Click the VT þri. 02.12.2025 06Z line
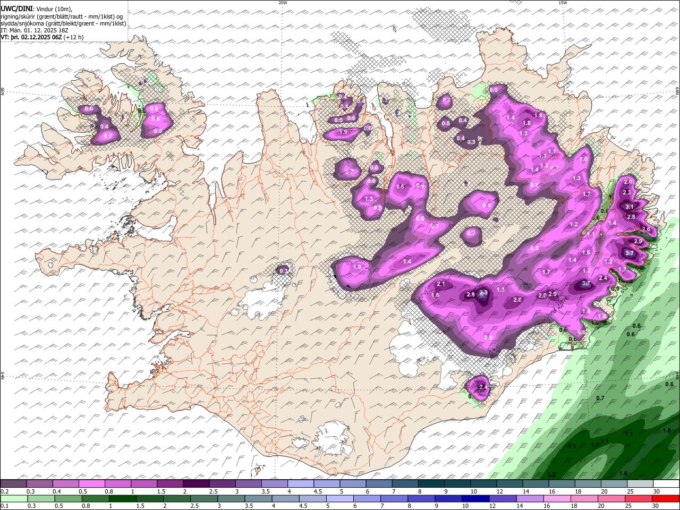The height and width of the screenshot is (510, 680). coord(31,38)
